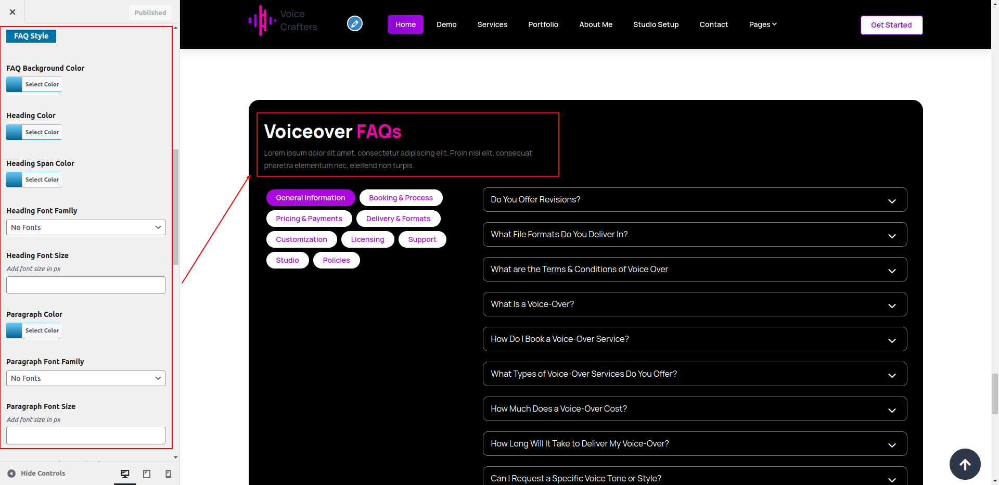999x485 pixels.
Task: Open the Contact menu item
Action: click(714, 24)
